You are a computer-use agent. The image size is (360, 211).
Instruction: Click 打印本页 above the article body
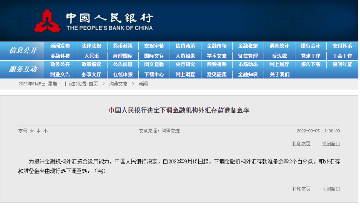click(x=301, y=144)
